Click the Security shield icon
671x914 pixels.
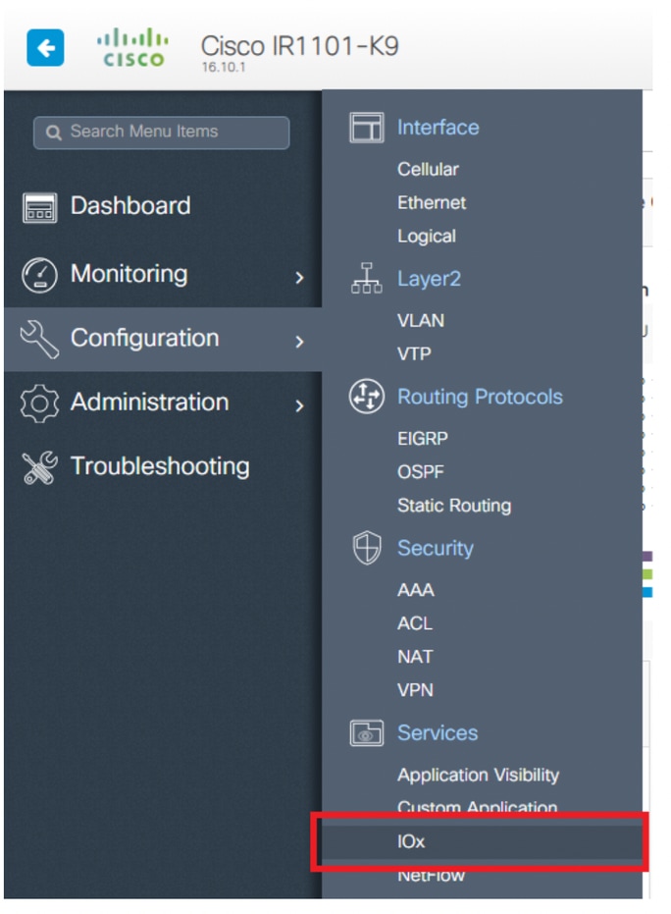[x=367, y=548]
